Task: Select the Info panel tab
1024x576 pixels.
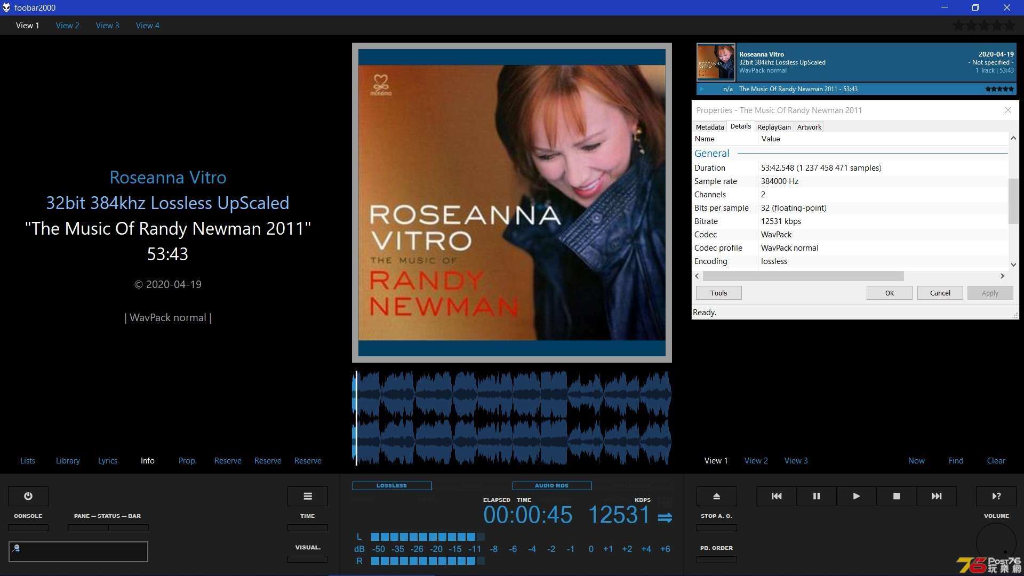Action: 148,461
